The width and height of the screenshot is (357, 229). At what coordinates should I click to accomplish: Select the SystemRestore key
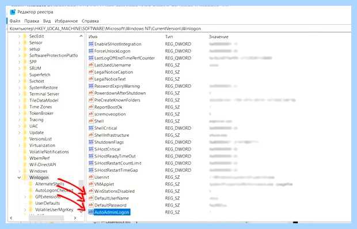[x=44, y=88]
